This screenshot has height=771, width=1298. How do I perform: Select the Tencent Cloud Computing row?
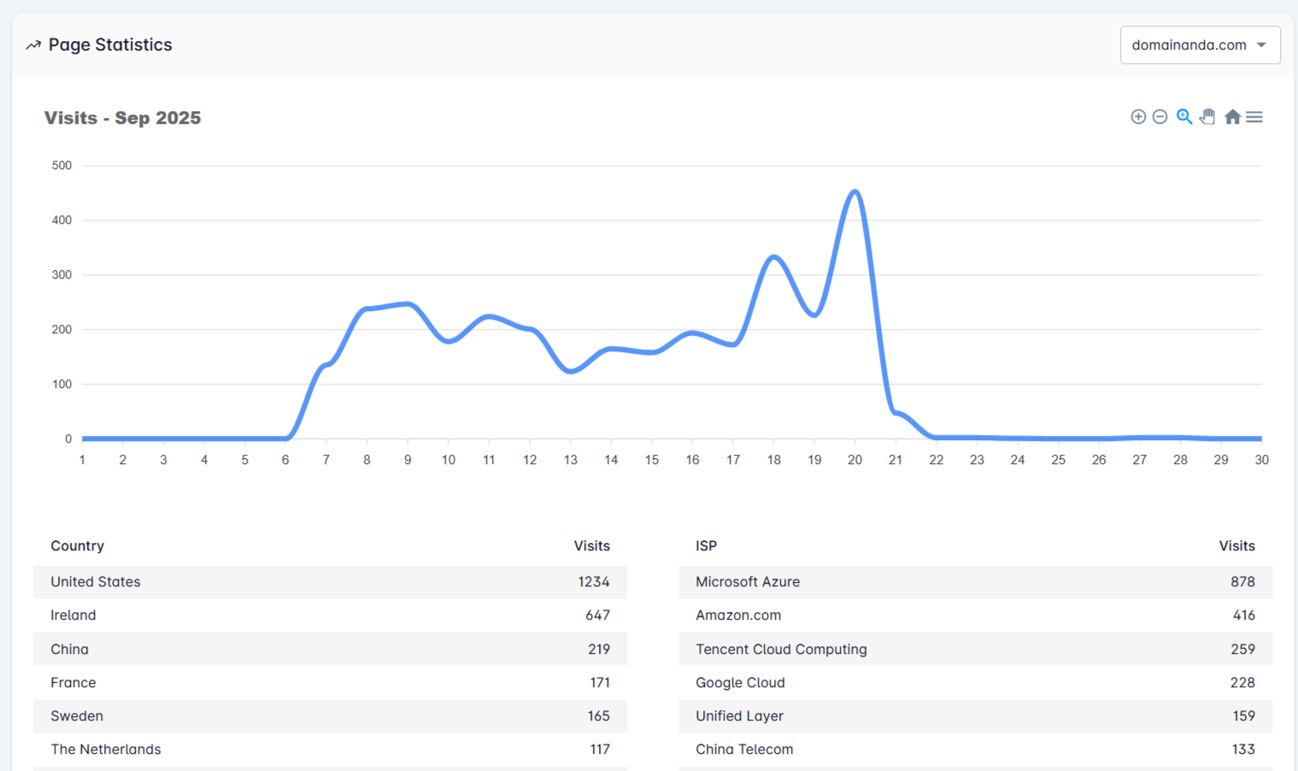975,650
